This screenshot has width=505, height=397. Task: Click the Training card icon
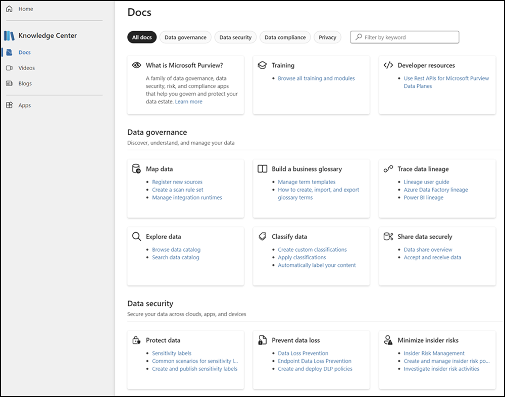point(262,65)
